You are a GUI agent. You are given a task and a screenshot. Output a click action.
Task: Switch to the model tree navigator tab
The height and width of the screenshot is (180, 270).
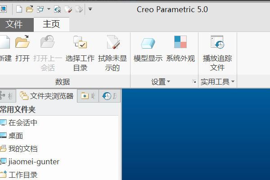[x=7, y=96]
